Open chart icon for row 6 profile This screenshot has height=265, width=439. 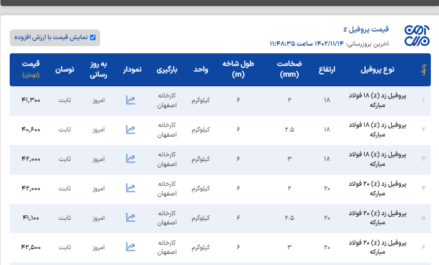point(131,247)
